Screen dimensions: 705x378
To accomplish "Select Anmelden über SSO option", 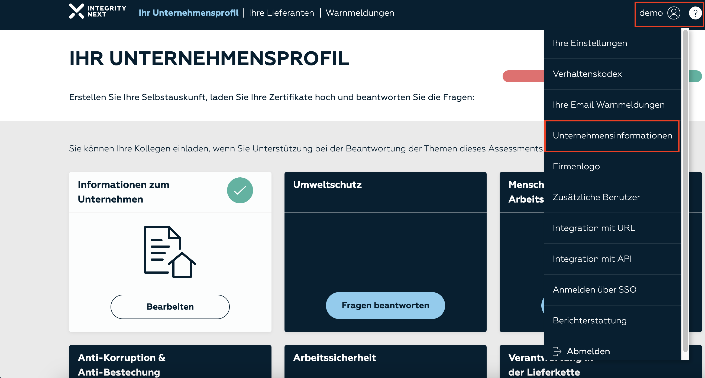I will (x=594, y=290).
